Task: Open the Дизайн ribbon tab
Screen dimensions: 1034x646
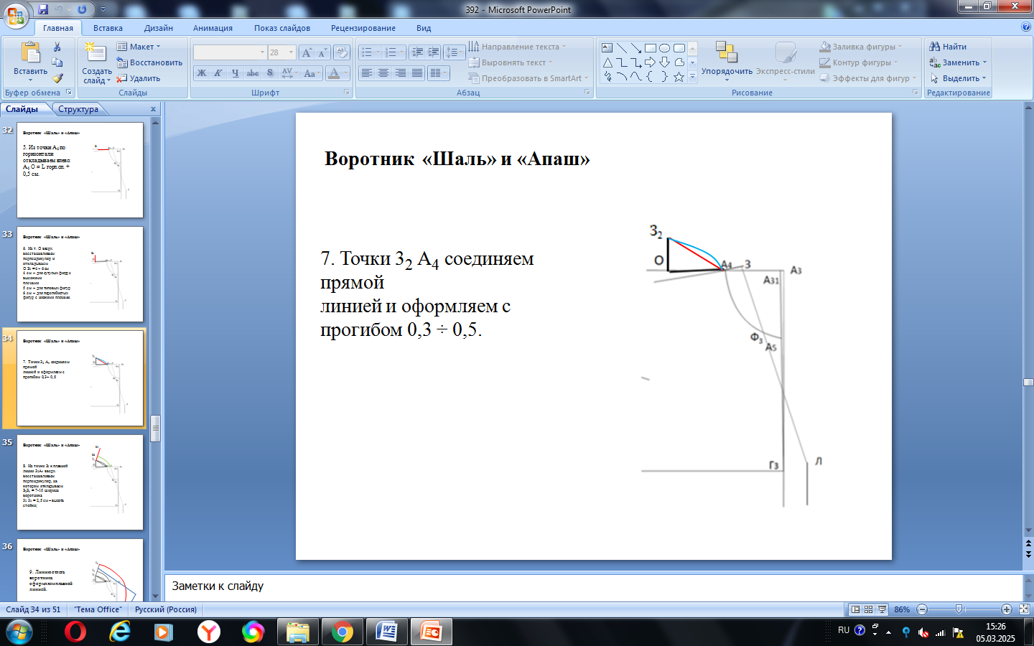Action: (158, 28)
